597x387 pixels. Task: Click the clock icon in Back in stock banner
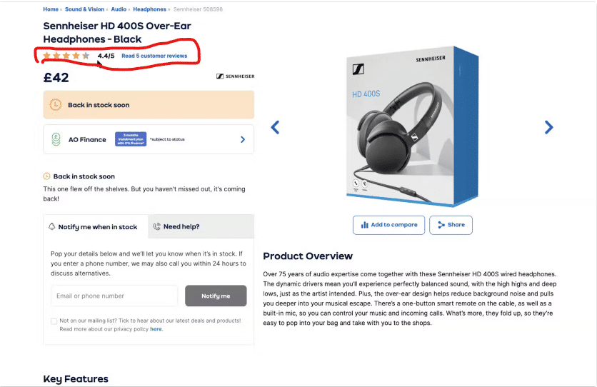click(x=56, y=105)
